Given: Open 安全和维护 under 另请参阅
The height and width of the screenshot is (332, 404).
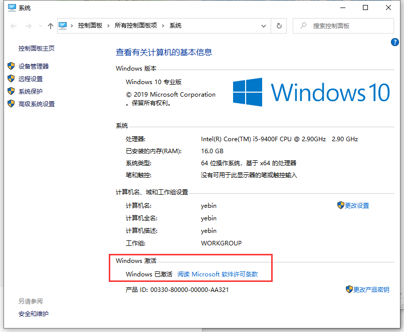Looking at the screenshot, I should tap(34, 313).
